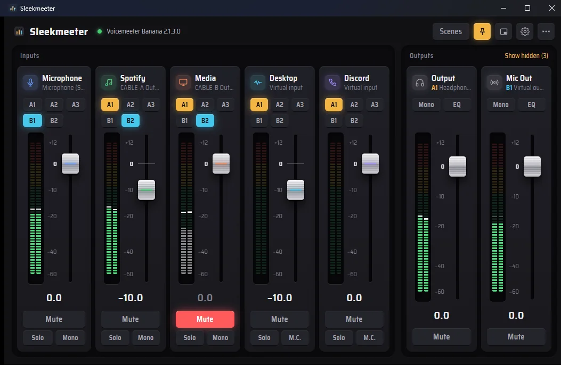The width and height of the screenshot is (561, 365).
Task: Click the Output headphones icon
Action: (x=420, y=82)
